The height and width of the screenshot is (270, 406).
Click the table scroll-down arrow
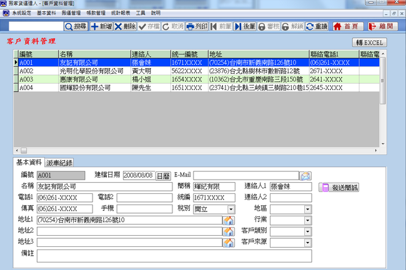pyautogui.click(x=383, y=144)
